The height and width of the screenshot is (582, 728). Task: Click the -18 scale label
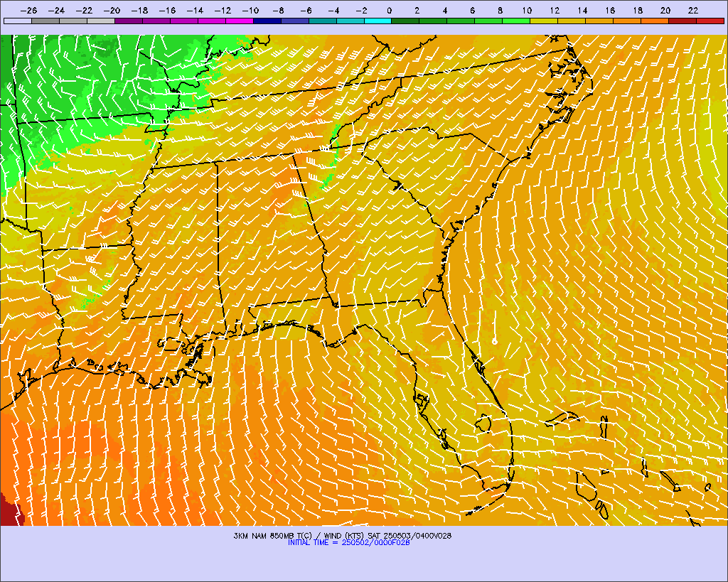[140, 11]
